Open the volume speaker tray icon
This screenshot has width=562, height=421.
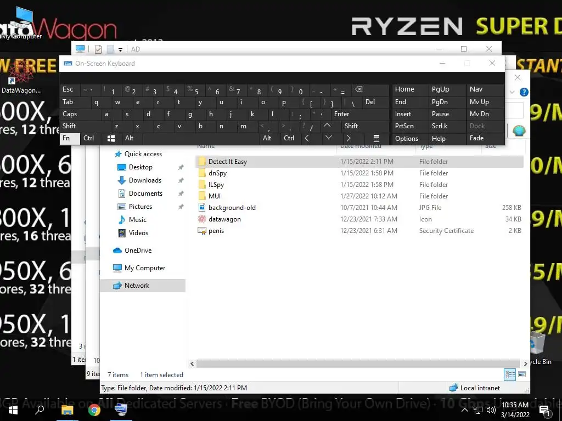(x=491, y=410)
